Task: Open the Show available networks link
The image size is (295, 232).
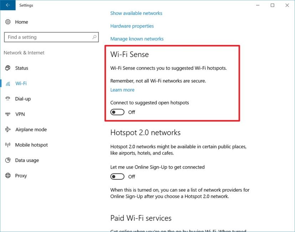Action: pyautogui.click(x=136, y=13)
